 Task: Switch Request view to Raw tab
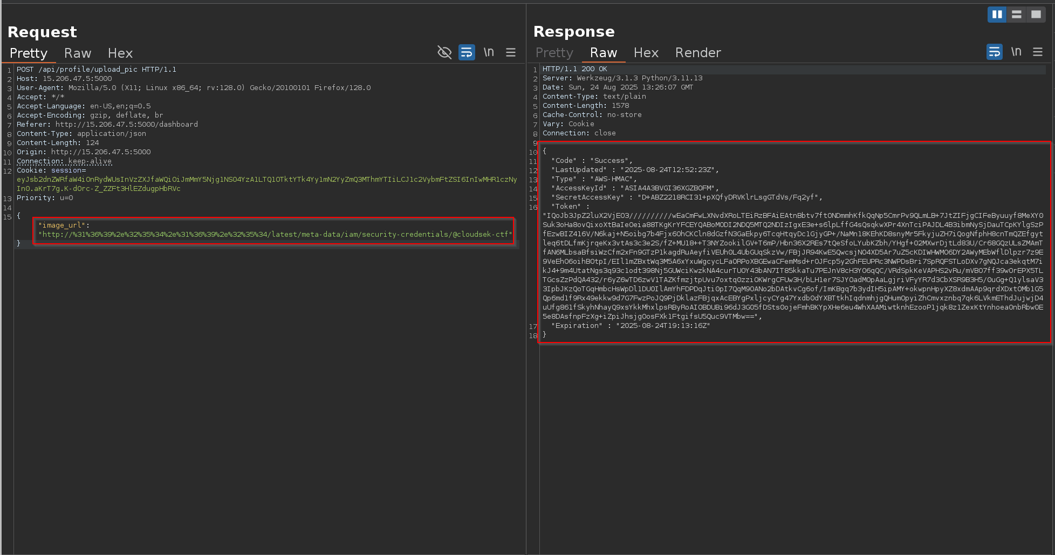[78, 53]
